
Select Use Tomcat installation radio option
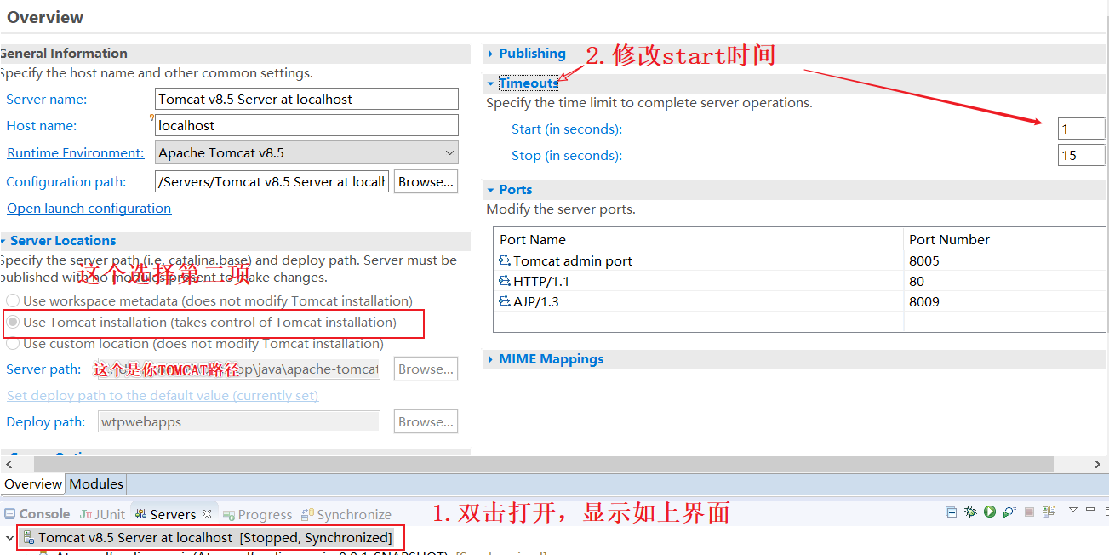13,323
